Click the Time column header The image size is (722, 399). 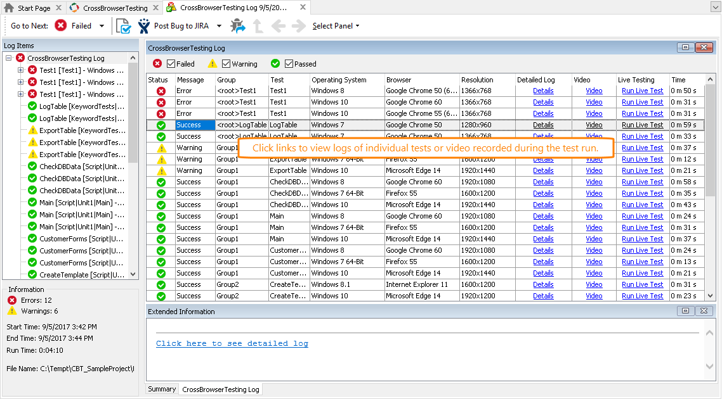click(x=678, y=80)
